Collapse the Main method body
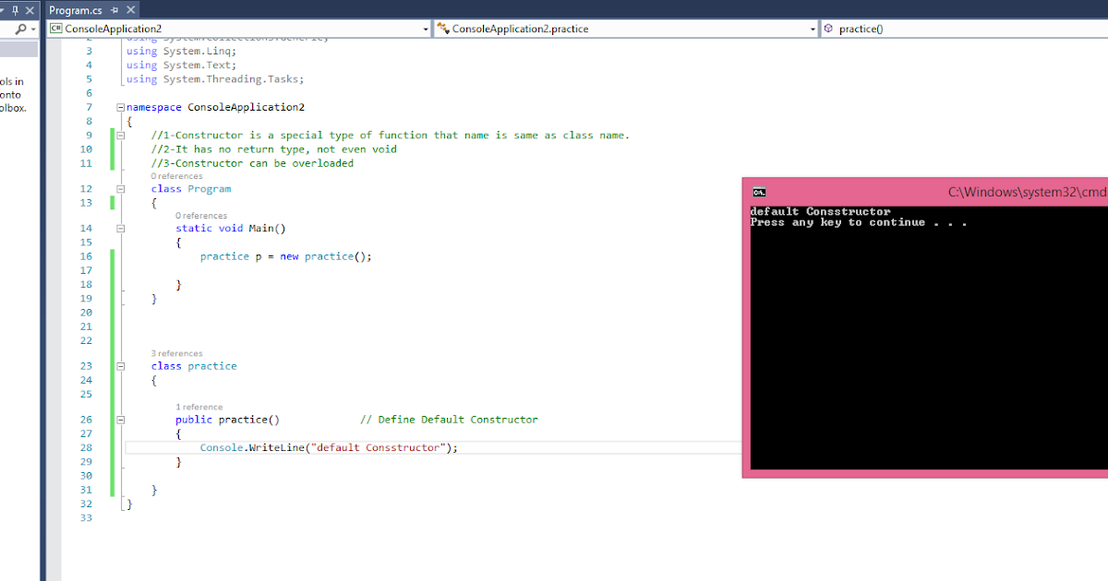 (x=120, y=228)
